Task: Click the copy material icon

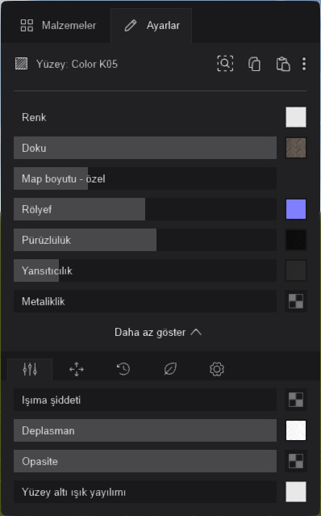Action: tap(254, 64)
